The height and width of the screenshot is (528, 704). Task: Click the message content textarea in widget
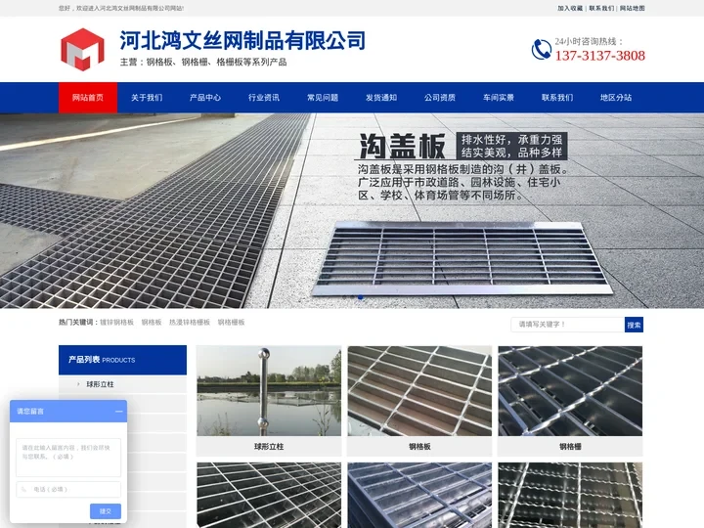click(68, 458)
